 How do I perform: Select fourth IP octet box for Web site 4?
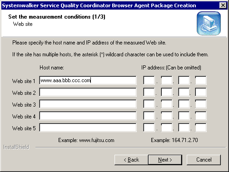(201, 116)
